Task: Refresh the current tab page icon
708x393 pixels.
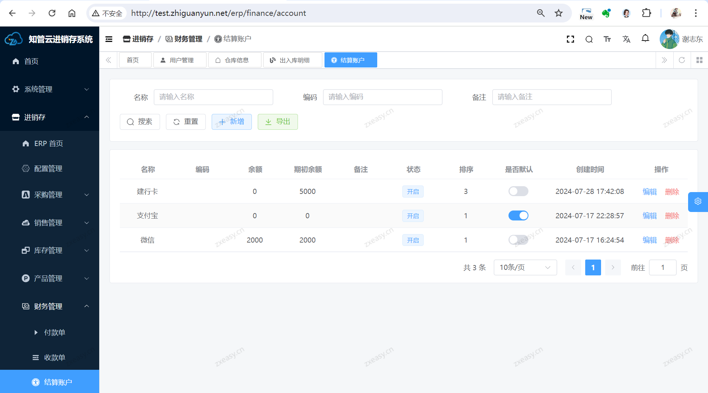Action: [x=682, y=60]
